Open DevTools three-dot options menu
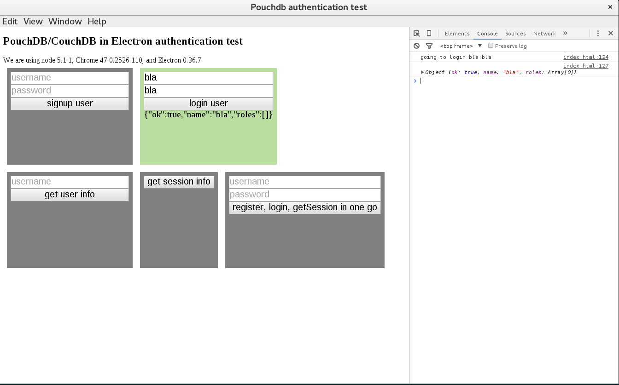 click(x=598, y=34)
